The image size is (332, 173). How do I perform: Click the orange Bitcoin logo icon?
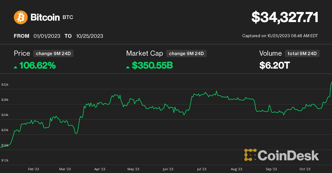(21, 17)
